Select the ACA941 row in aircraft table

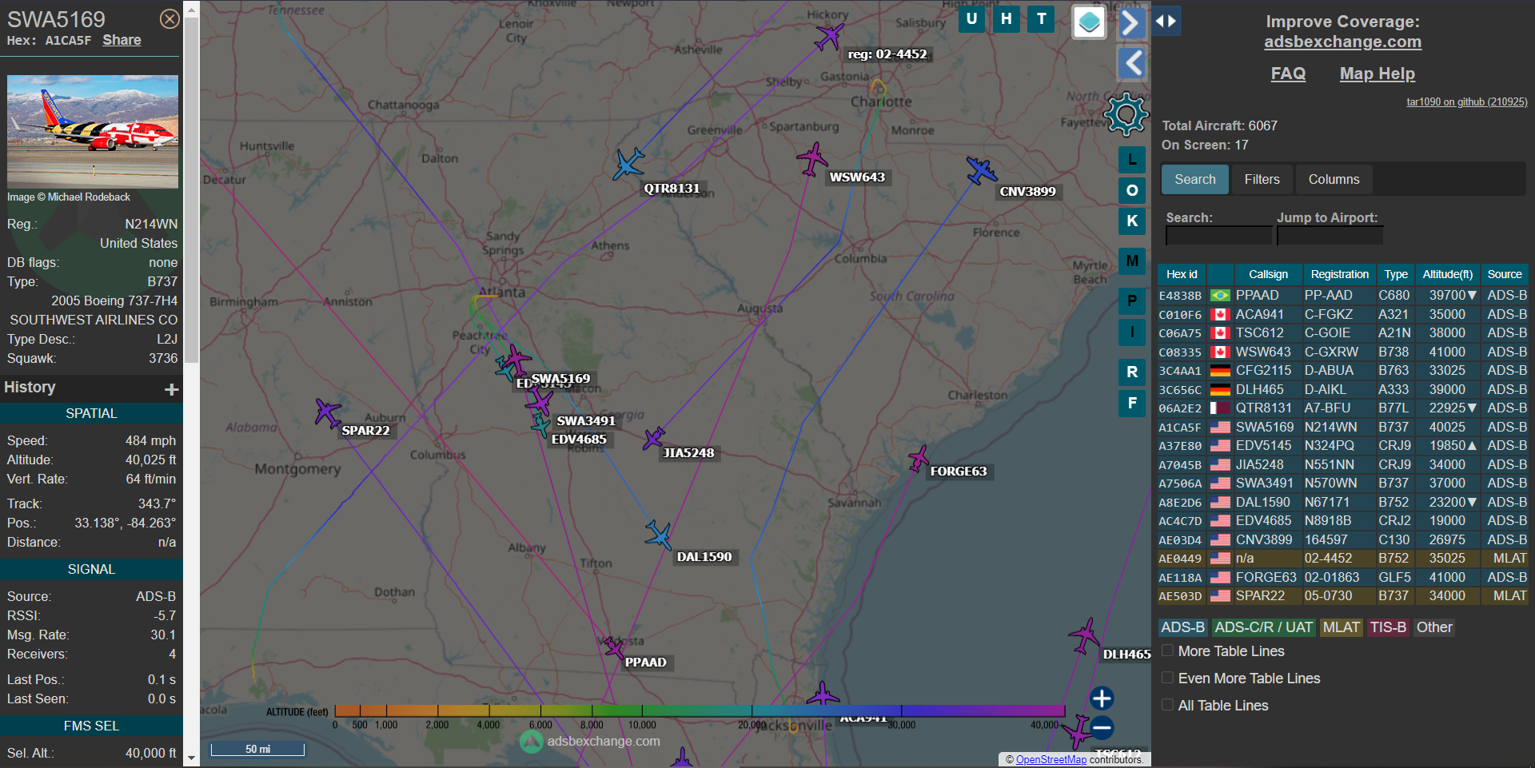tap(1342, 314)
